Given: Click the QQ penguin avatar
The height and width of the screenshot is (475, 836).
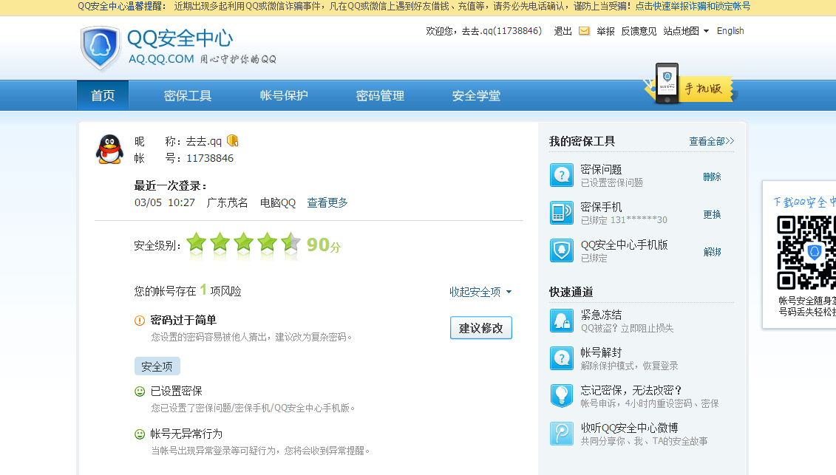Looking at the screenshot, I should click(109, 148).
